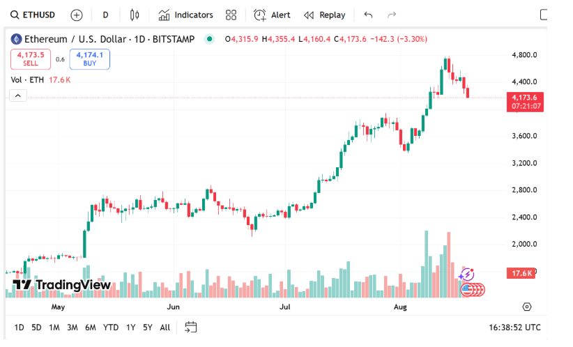573x347 pixels.
Task: Switch the range to All
Action: [x=165, y=327]
